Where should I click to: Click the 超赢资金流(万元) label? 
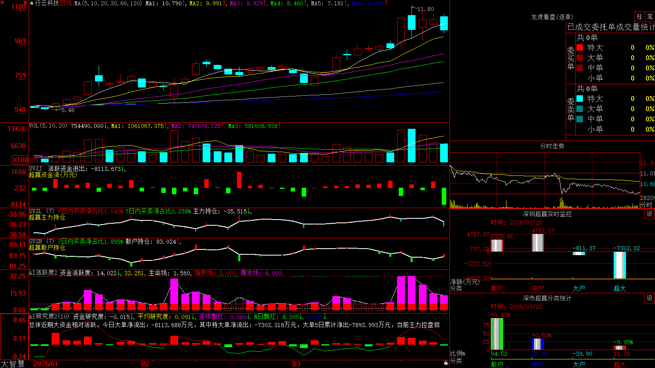(x=53, y=175)
